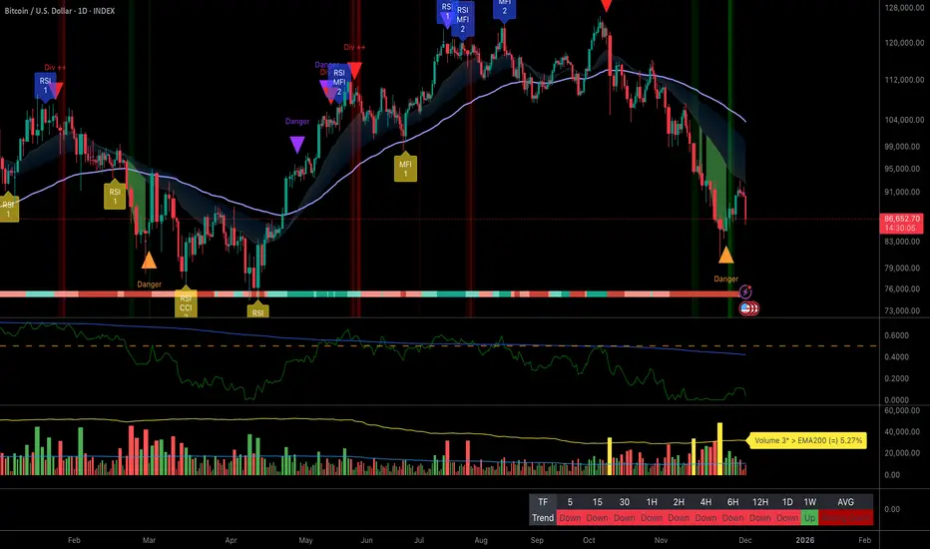Click the 20,000.00 volume scale value

[901, 453]
